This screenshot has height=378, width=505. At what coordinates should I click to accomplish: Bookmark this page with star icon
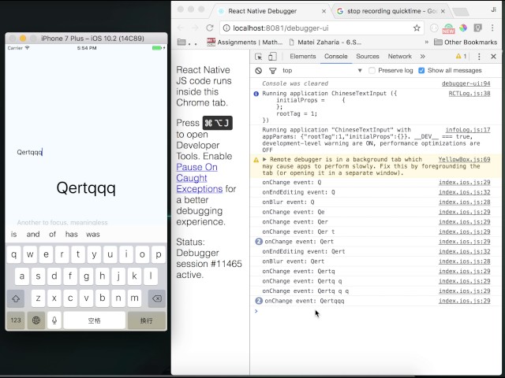(417, 28)
